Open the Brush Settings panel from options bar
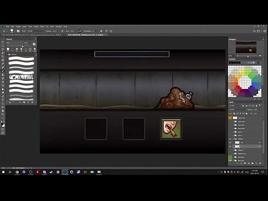This screenshot has height=201, width=268. (x=18, y=31)
